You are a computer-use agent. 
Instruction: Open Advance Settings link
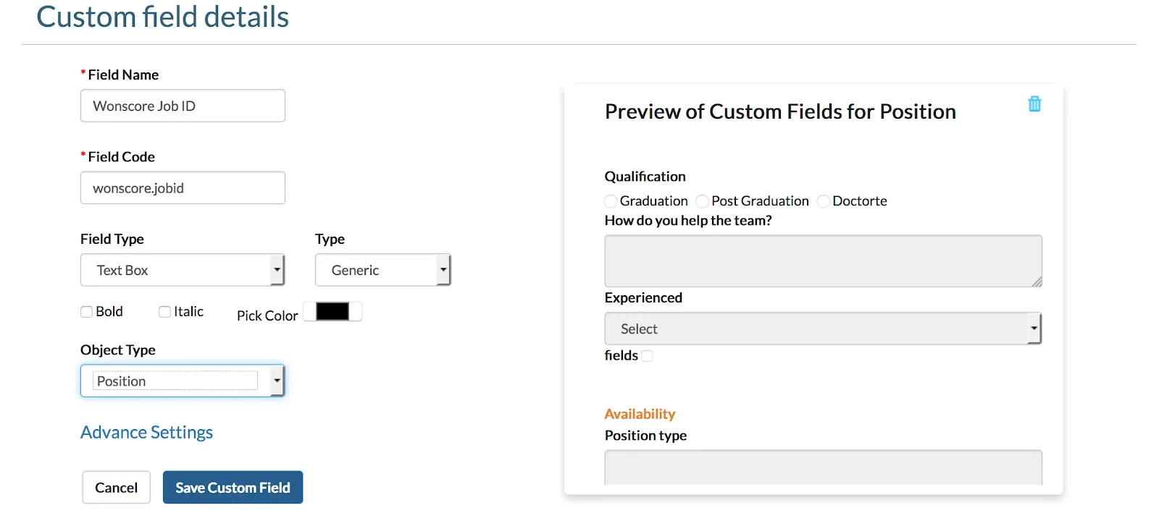tap(146, 432)
